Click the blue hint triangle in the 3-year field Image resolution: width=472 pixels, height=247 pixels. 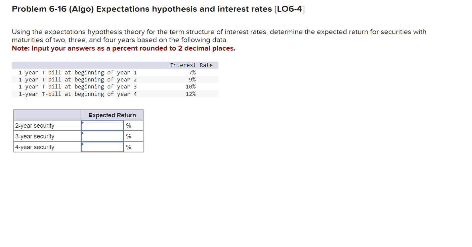pos(82,133)
